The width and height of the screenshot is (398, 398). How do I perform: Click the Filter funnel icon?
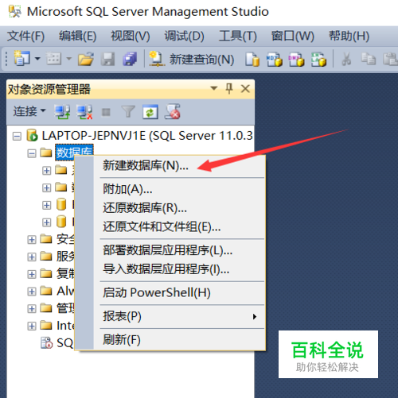point(128,111)
